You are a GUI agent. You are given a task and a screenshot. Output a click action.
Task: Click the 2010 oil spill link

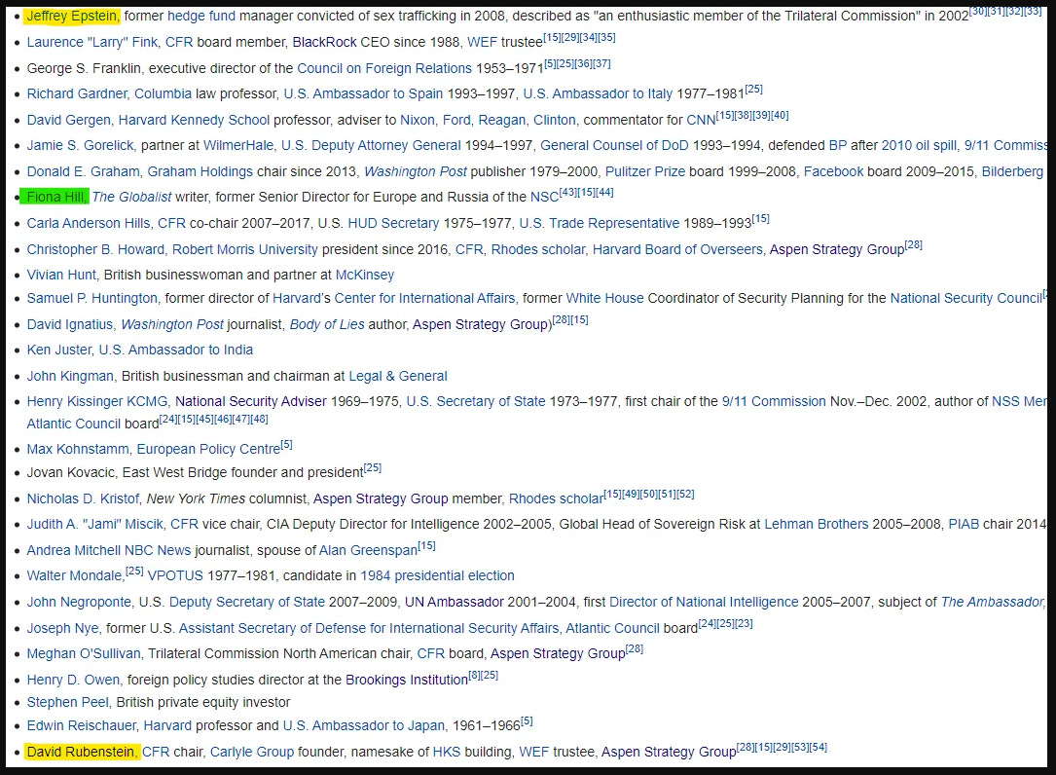coord(920,146)
